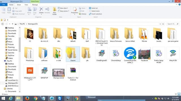Open the Quick Access Toolbar customize dropdown
181x101 pixels.
click(x=8, y=20)
